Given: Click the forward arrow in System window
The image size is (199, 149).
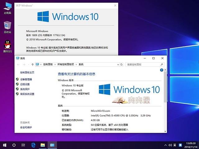Looking at the screenshot, I should click(24, 65).
